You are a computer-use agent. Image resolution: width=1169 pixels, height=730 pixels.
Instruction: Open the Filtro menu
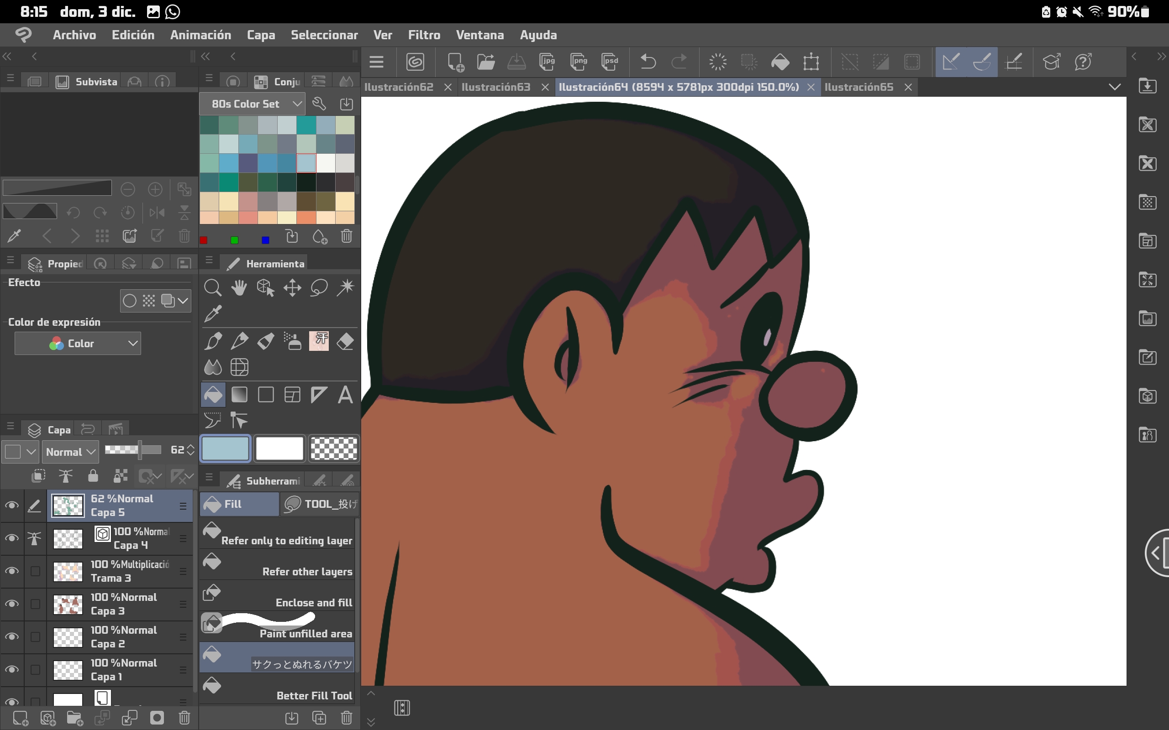pyautogui.click(x=424, y=35)
